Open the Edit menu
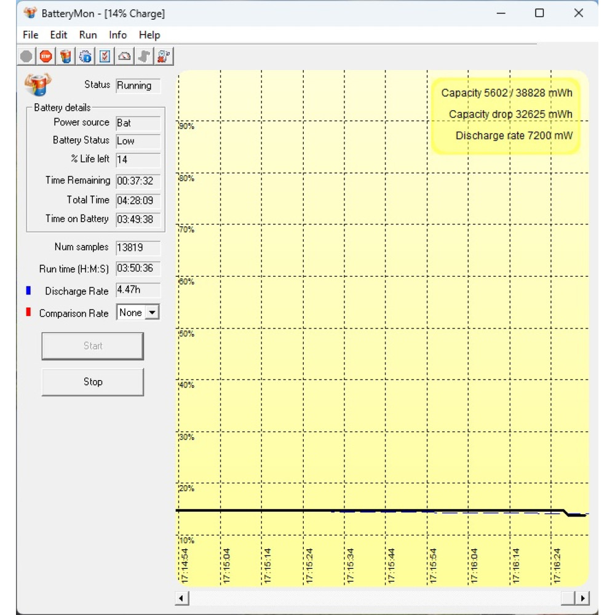Image resolution: width=615 pixels, height=615 pixels. [58, 35]
